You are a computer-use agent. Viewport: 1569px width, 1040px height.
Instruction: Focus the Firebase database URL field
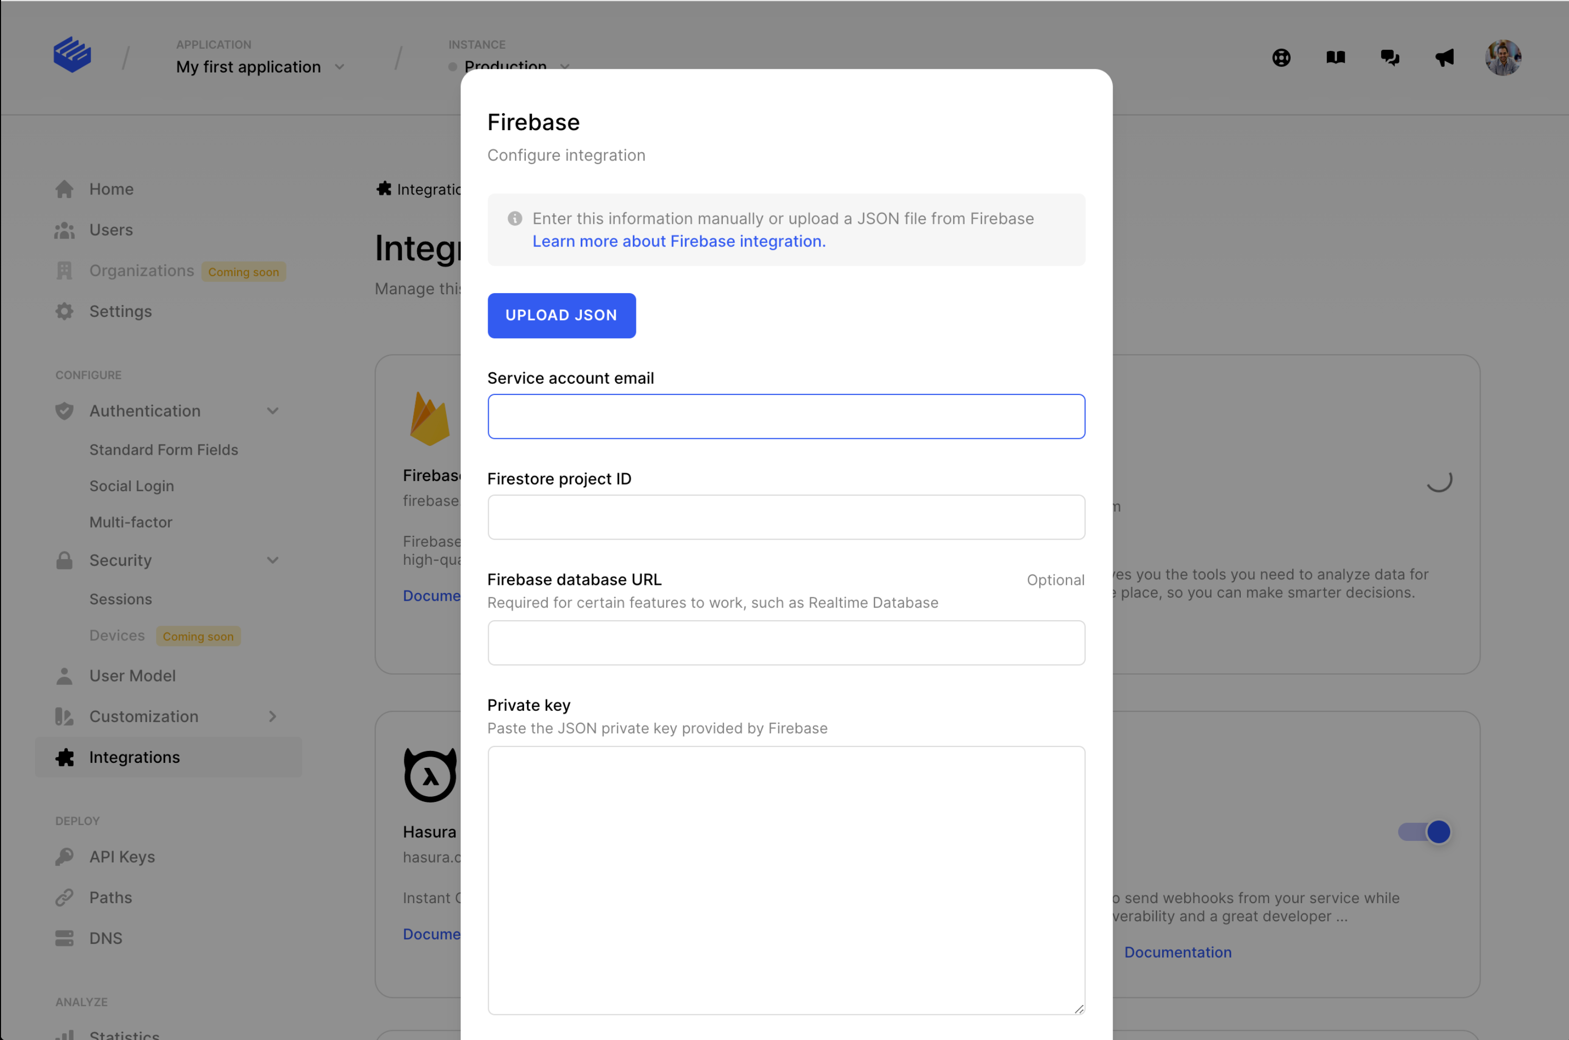click(786, 643)
